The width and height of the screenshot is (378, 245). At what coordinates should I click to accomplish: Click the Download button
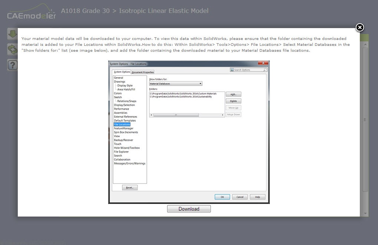(x=189, y=209)
